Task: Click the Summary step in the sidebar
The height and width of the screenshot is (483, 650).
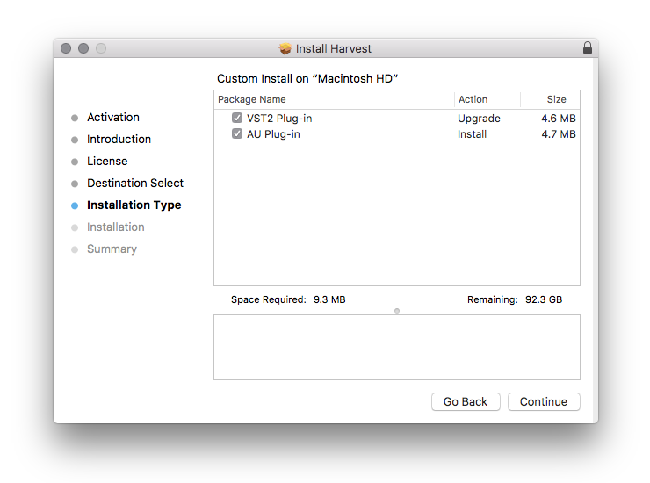Action: 112,249
